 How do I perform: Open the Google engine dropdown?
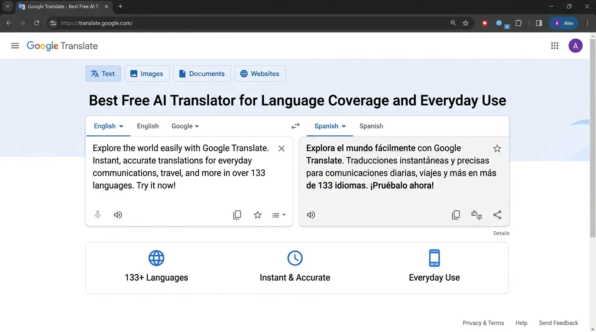(x=185, y=126)
